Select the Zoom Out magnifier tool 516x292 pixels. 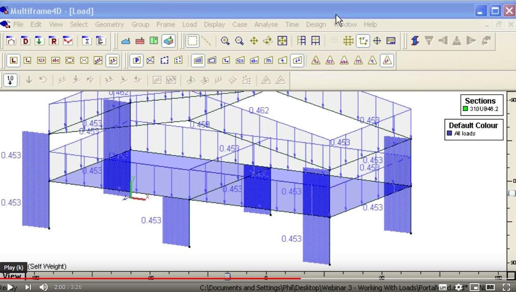pos(239,41)
